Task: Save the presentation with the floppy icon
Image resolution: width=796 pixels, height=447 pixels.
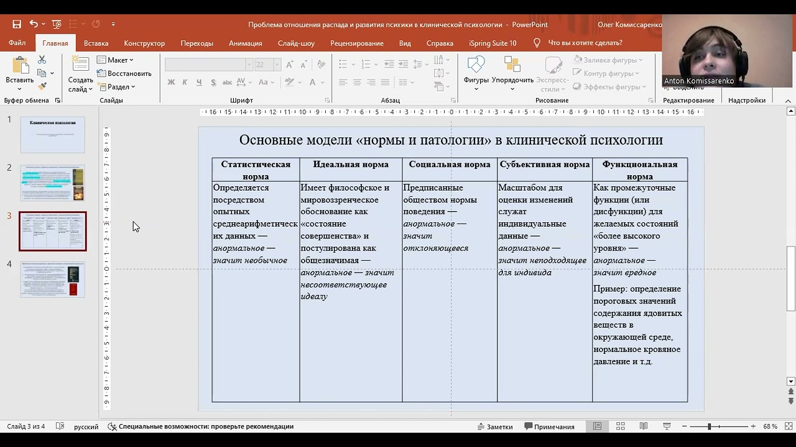Action: point(17,24)
